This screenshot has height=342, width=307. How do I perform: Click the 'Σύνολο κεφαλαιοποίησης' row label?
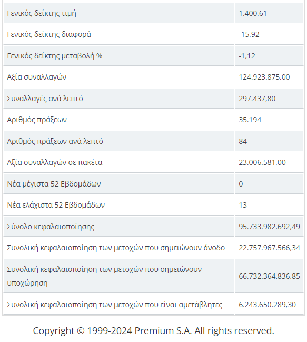(x=51, y=227)
